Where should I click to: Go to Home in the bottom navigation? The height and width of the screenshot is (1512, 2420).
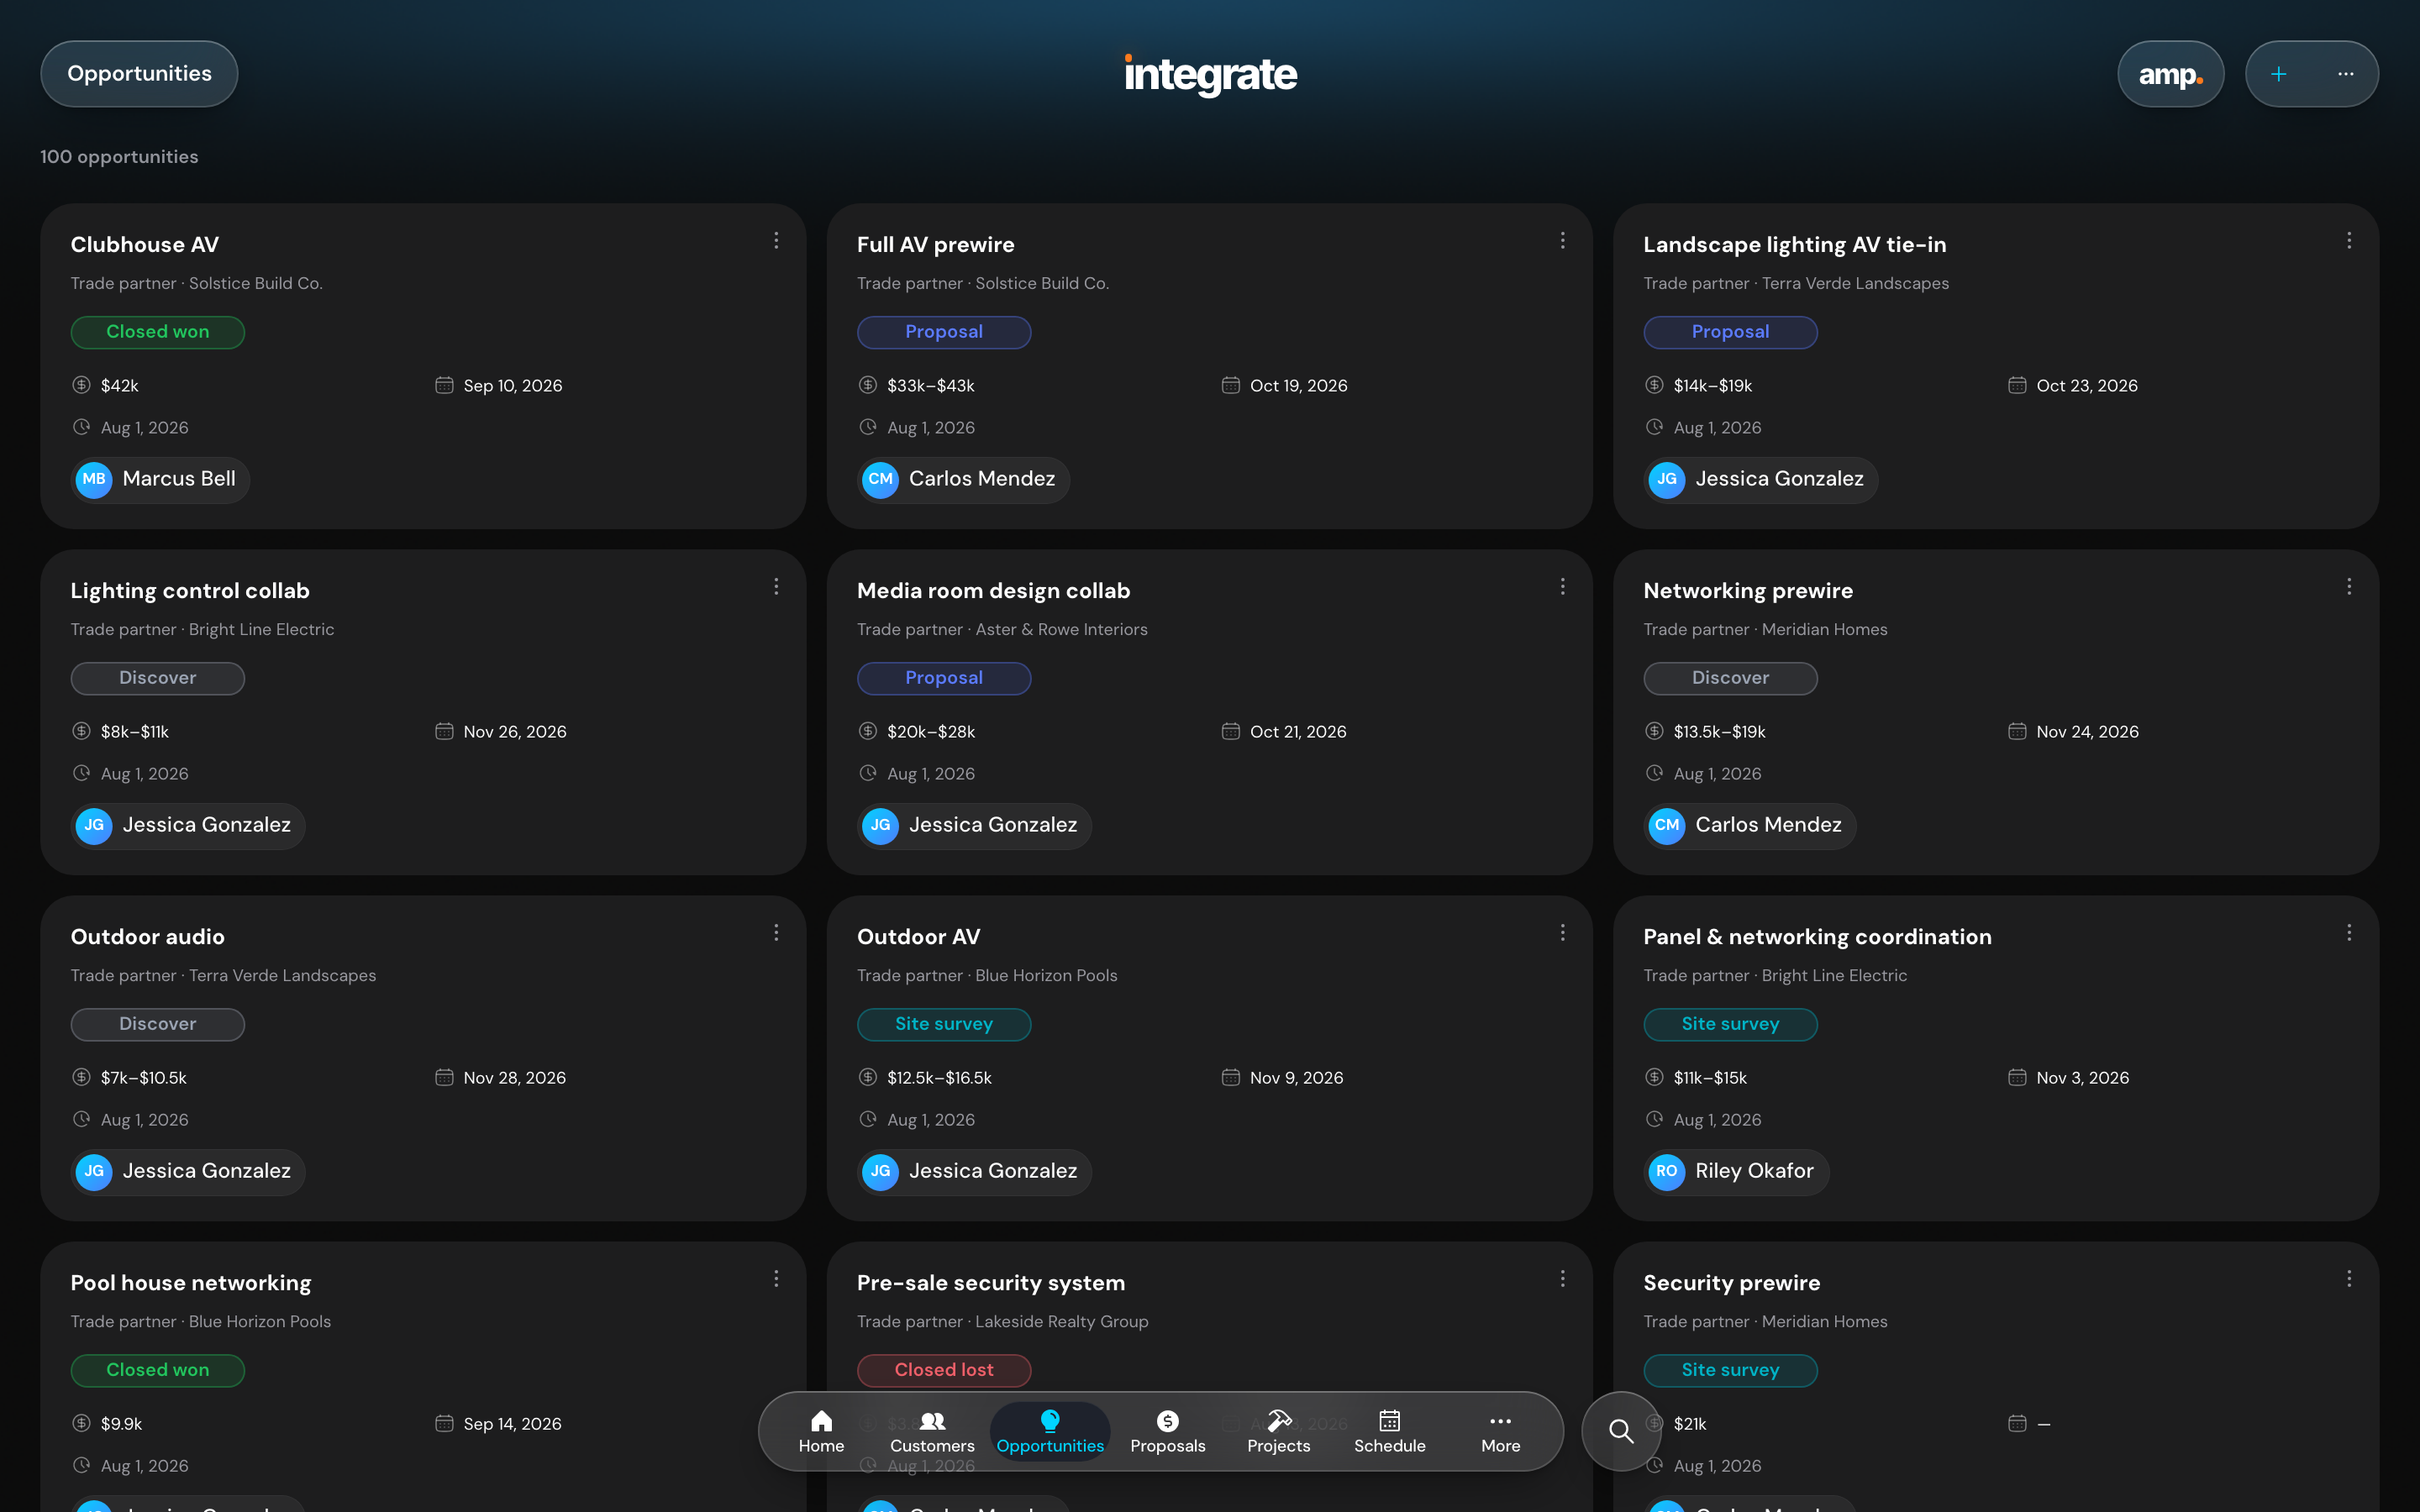[821, 1432]
